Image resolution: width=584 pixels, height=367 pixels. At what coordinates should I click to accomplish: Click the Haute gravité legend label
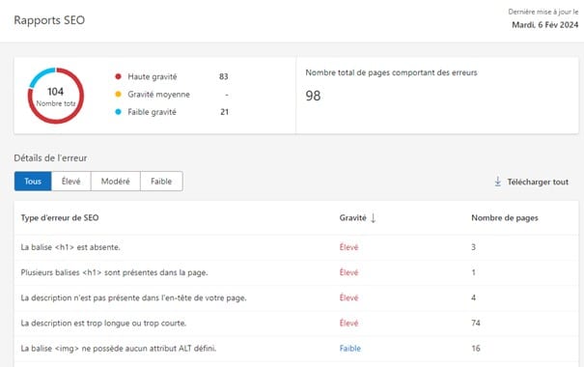(153, 76)
